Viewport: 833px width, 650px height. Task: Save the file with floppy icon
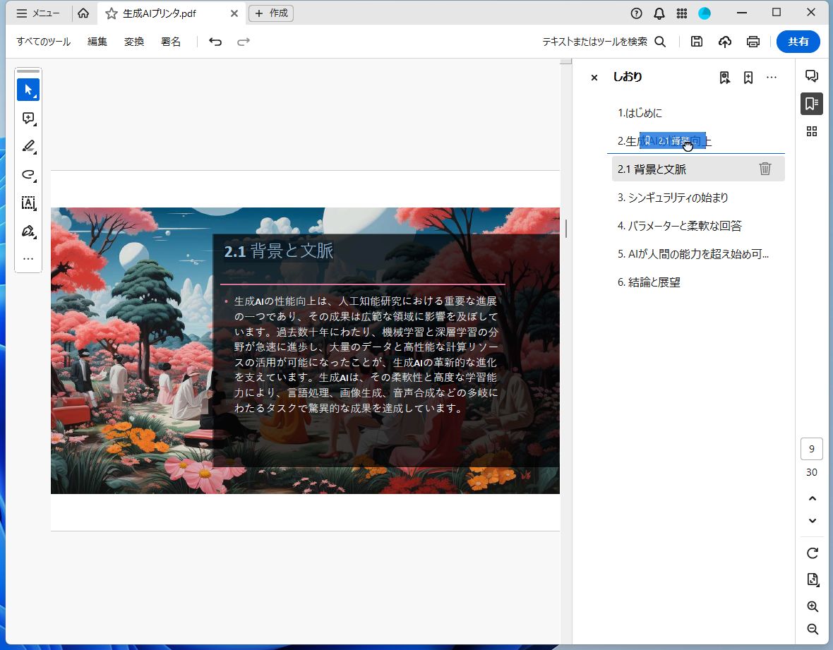[697, 42]
